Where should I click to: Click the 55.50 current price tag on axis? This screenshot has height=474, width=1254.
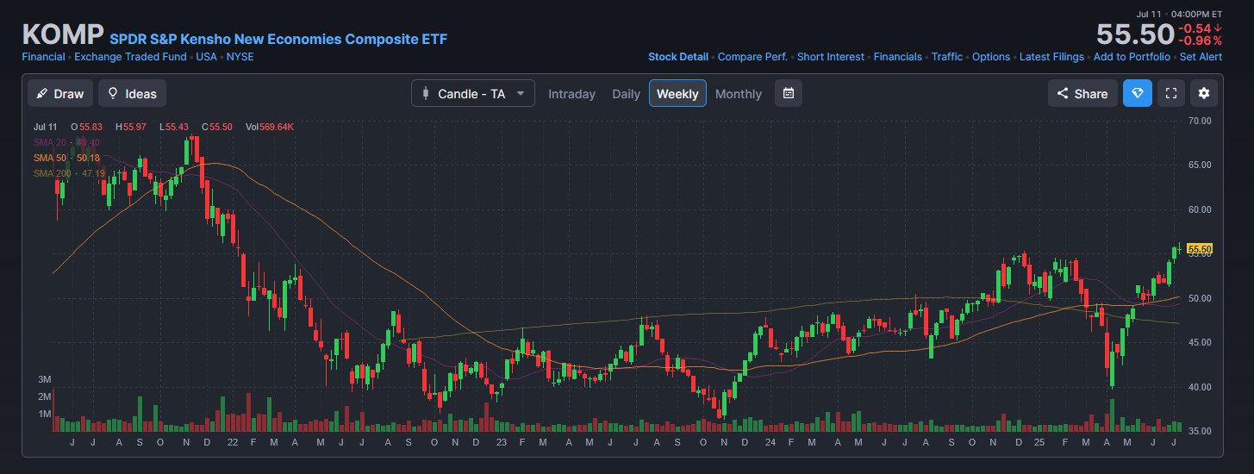pyautogui.click(x=1200, y=249)
